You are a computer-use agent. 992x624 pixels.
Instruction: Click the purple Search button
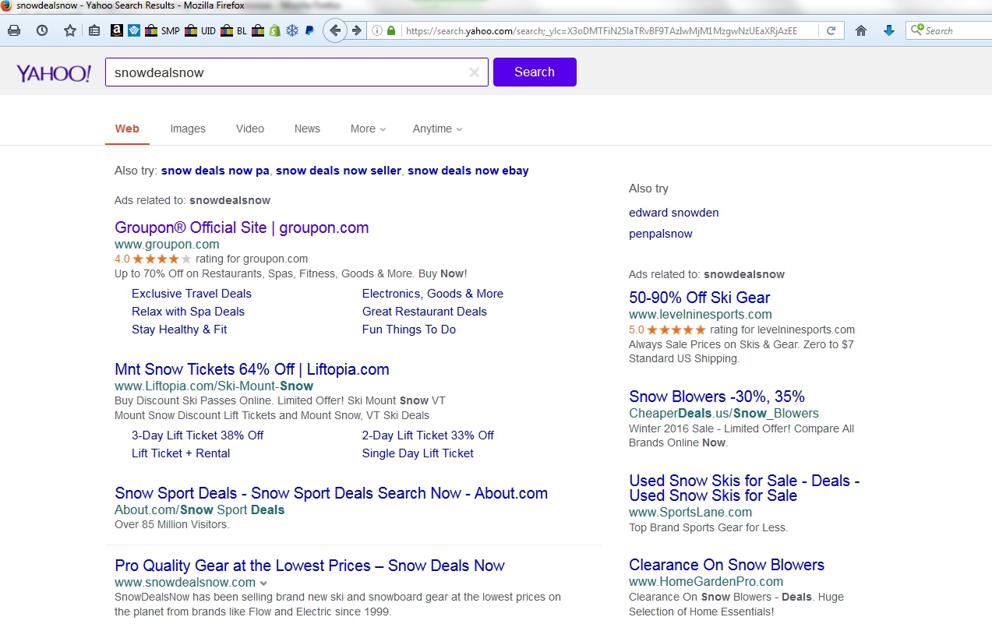[x=535, y=72]
